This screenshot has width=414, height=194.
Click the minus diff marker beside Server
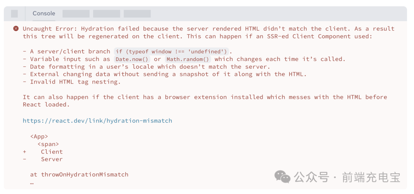(25, 159)
